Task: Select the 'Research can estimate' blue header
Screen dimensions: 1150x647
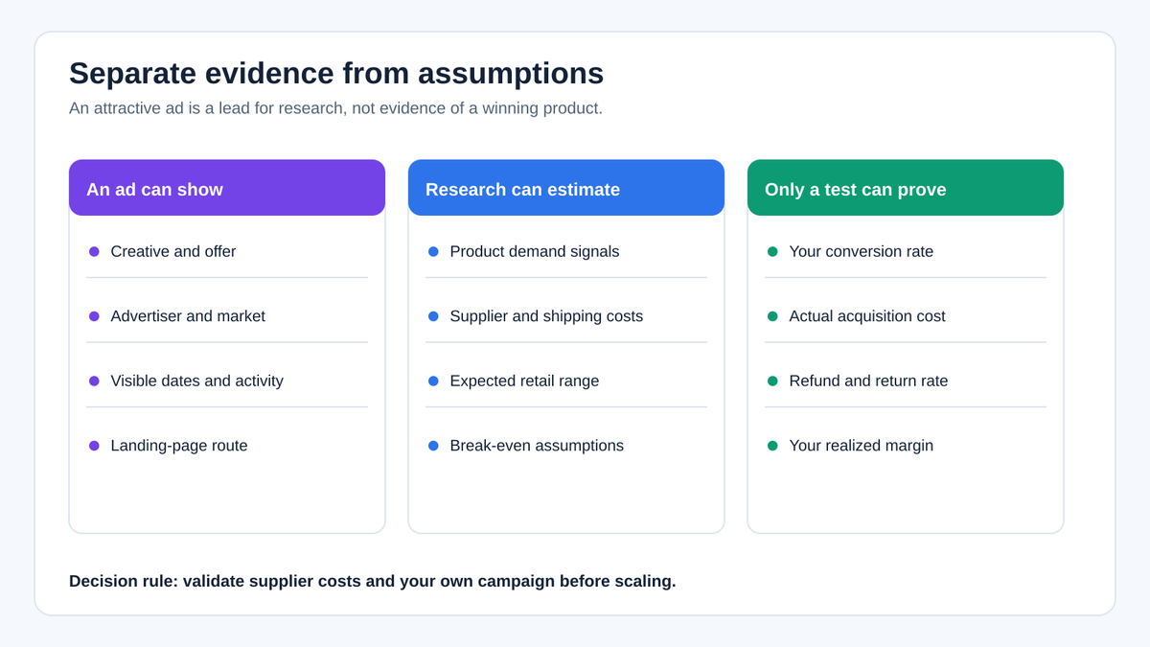Action: pos(566,188)
